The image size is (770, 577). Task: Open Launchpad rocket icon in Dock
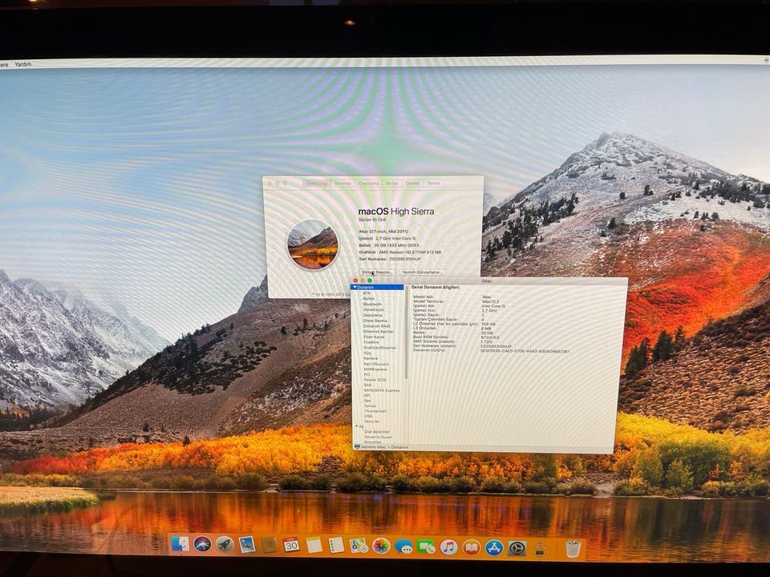click(x=225, y=544)
